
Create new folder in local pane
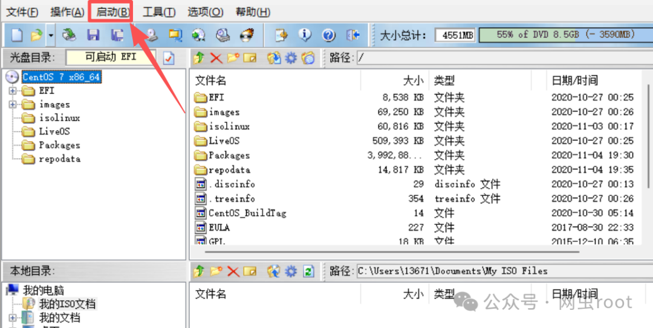(216, 271)
